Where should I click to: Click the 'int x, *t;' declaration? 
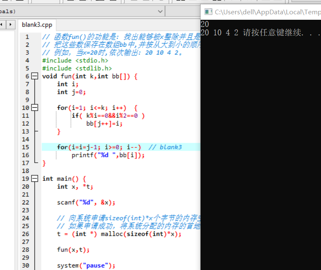pos(75,187)
